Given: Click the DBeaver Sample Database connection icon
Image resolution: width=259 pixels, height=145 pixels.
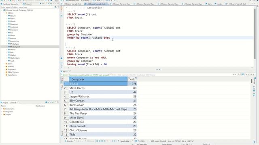Looking at the screenshot, I should 4,10.
